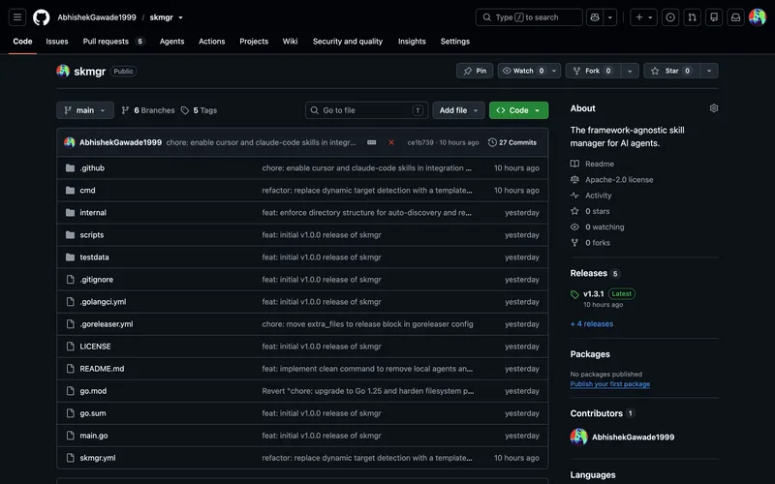Open the Pull requests icon in the header
The width and height of the screenshot is (775, 484).
tap(692, 17)
